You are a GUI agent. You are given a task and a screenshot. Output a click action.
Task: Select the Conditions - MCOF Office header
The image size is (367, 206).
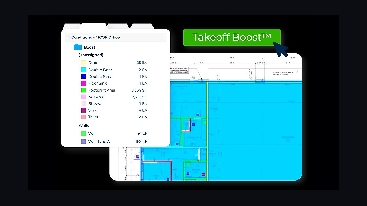click(x=116, y=37)
